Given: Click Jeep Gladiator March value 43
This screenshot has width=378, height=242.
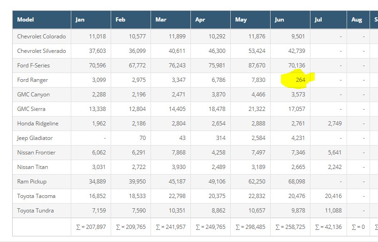Looking at the screenshot, I should pyautogui.click(x=182, y=138).
